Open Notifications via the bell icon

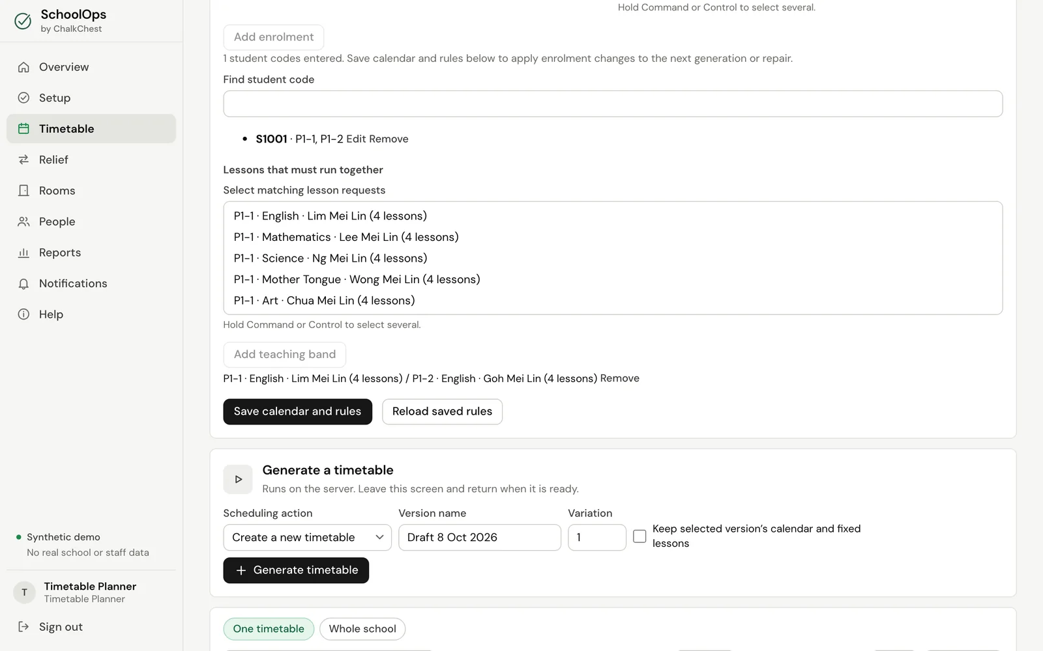23,284
